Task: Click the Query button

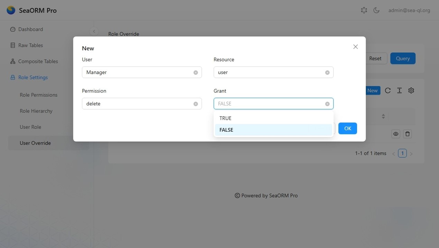Action: pyautogui.click(x=403, y=59)
